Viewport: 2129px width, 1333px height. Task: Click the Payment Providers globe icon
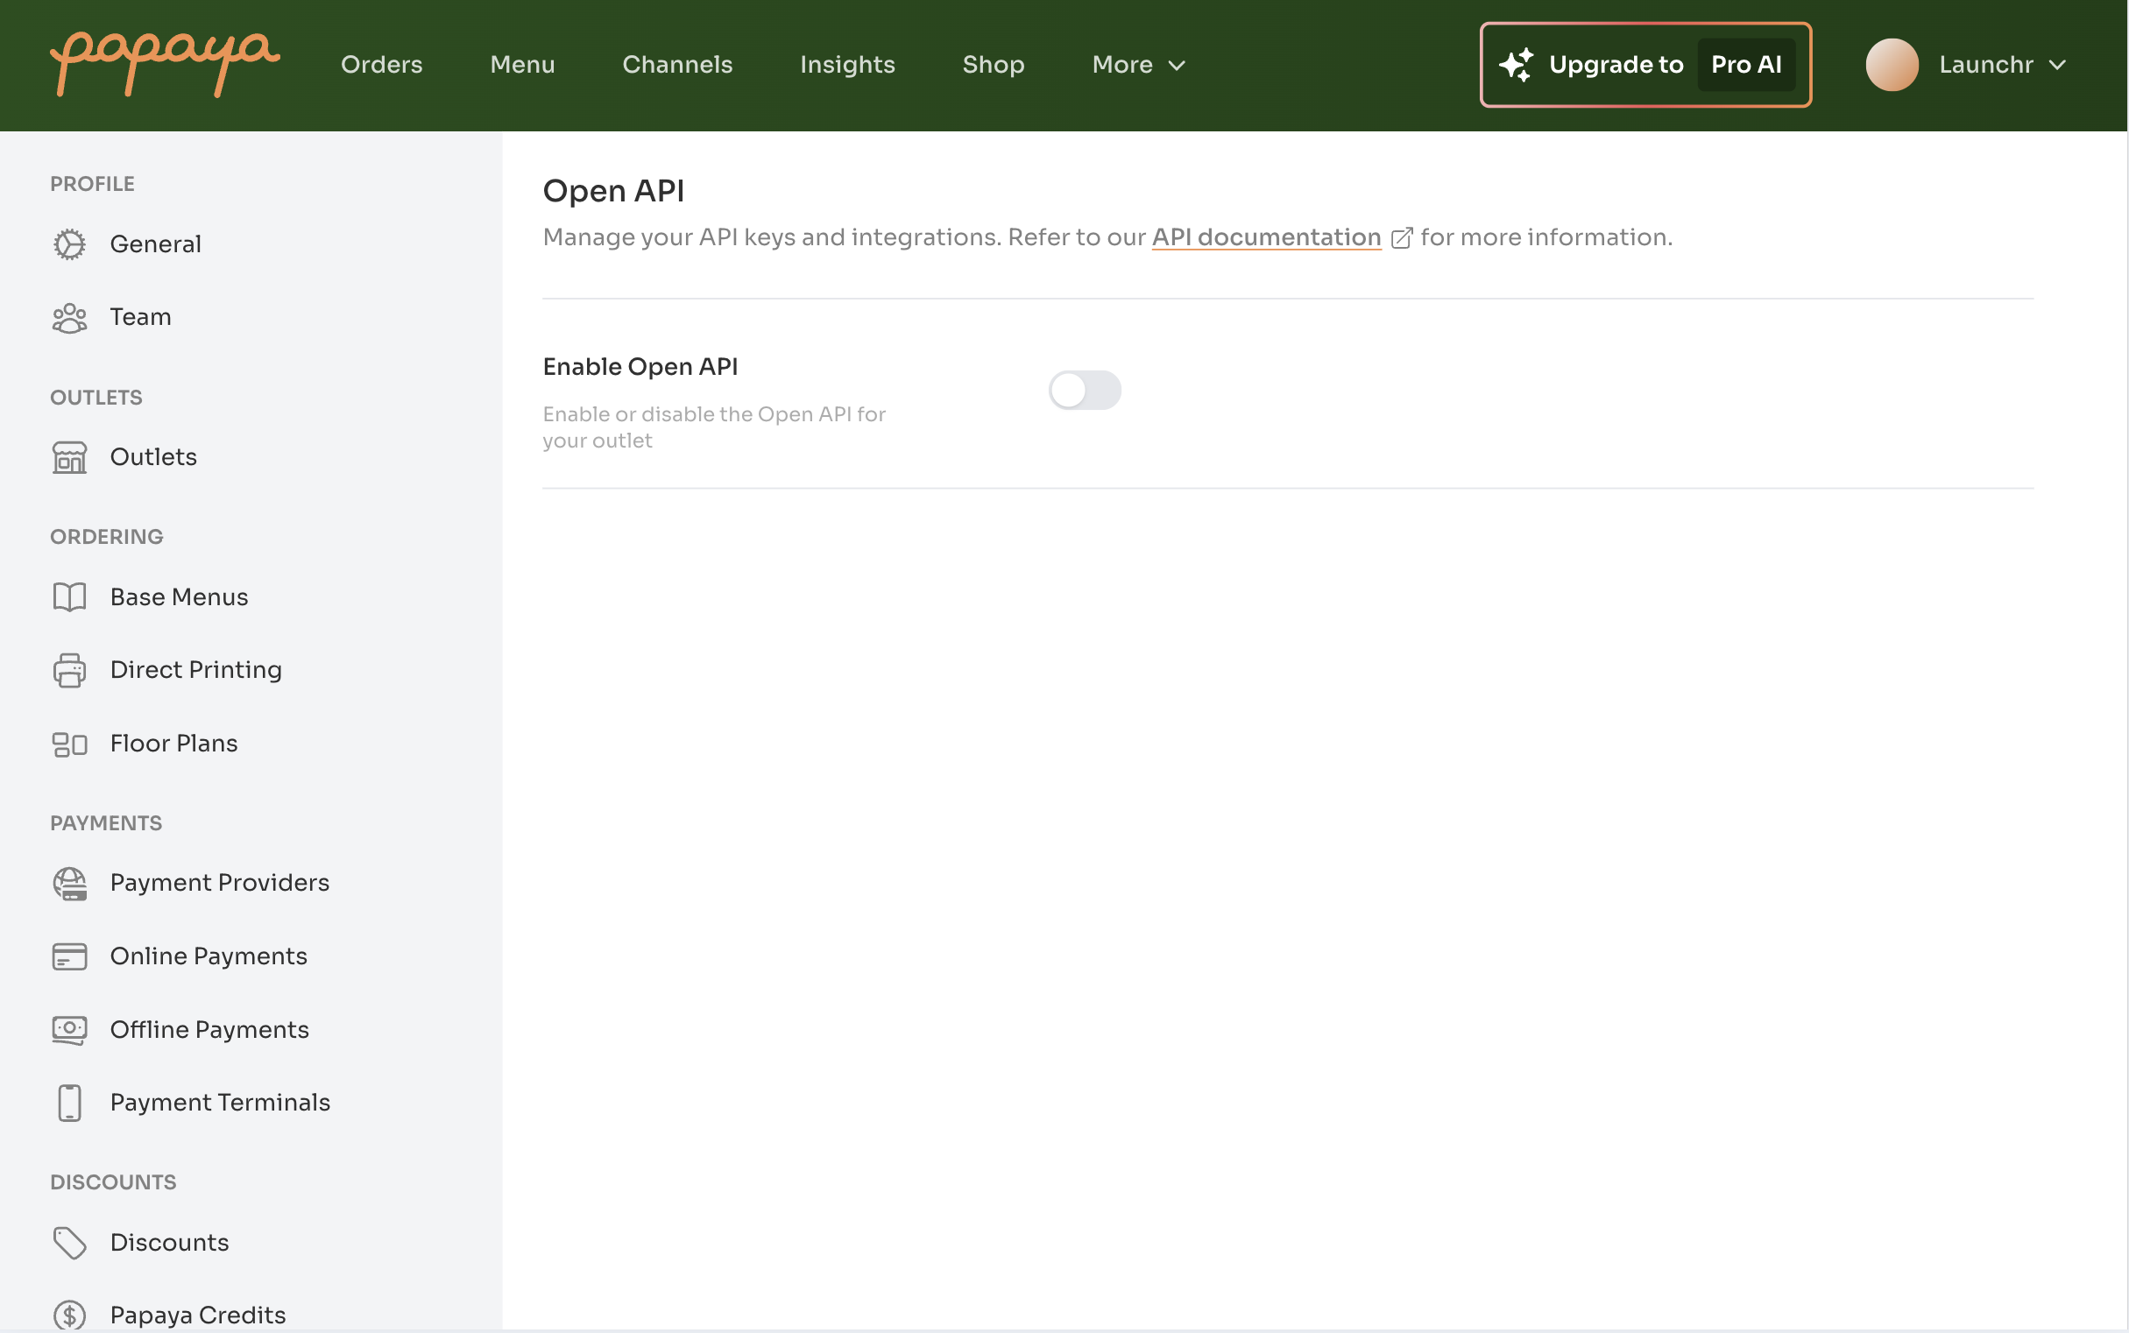tap(69, 884)
